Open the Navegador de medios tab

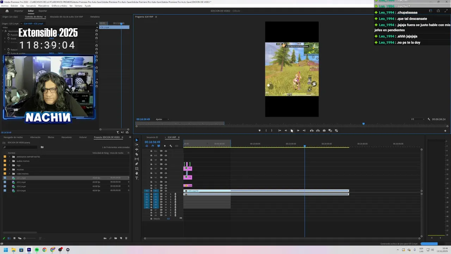click(x=13, y=137)
